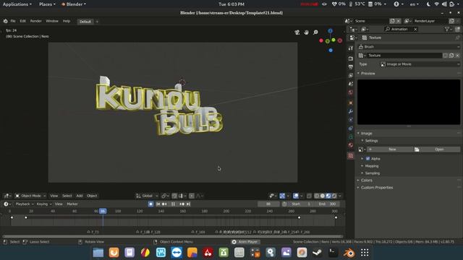Screen dimensions: 463x260
Task: Unlink the Texture datablock with X
Action: tap(457, 56)
